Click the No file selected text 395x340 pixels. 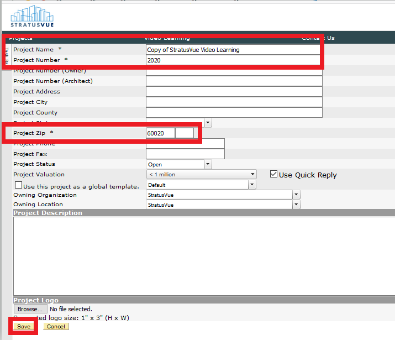71,309
